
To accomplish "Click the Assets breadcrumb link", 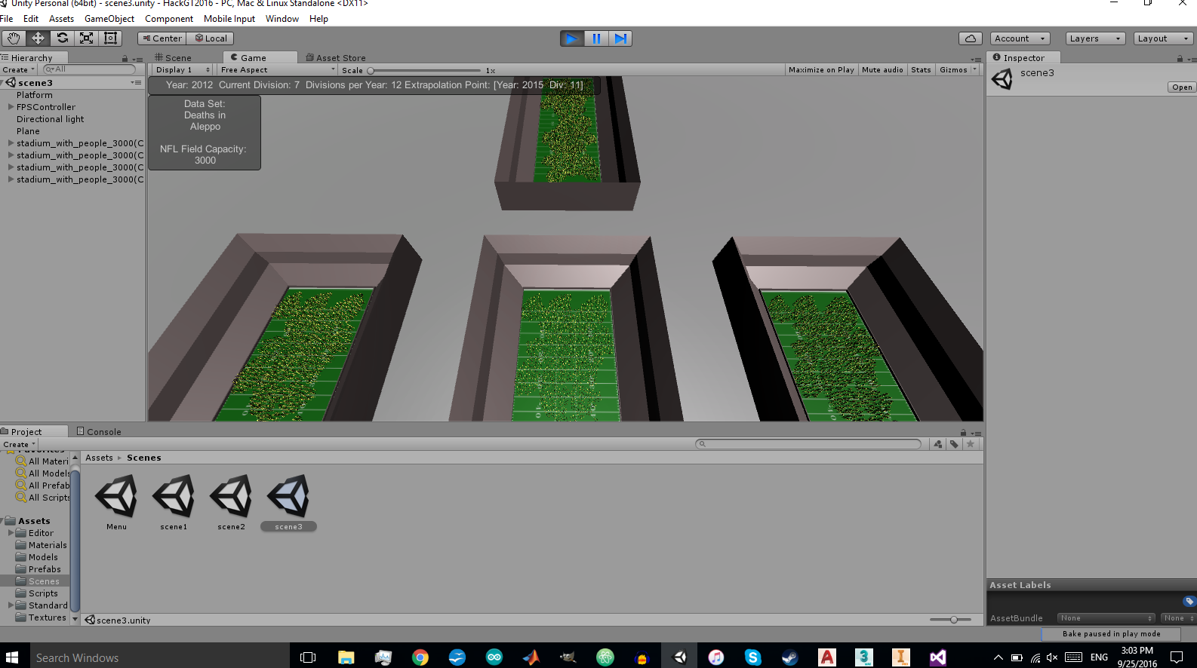I will pos(99,458).
